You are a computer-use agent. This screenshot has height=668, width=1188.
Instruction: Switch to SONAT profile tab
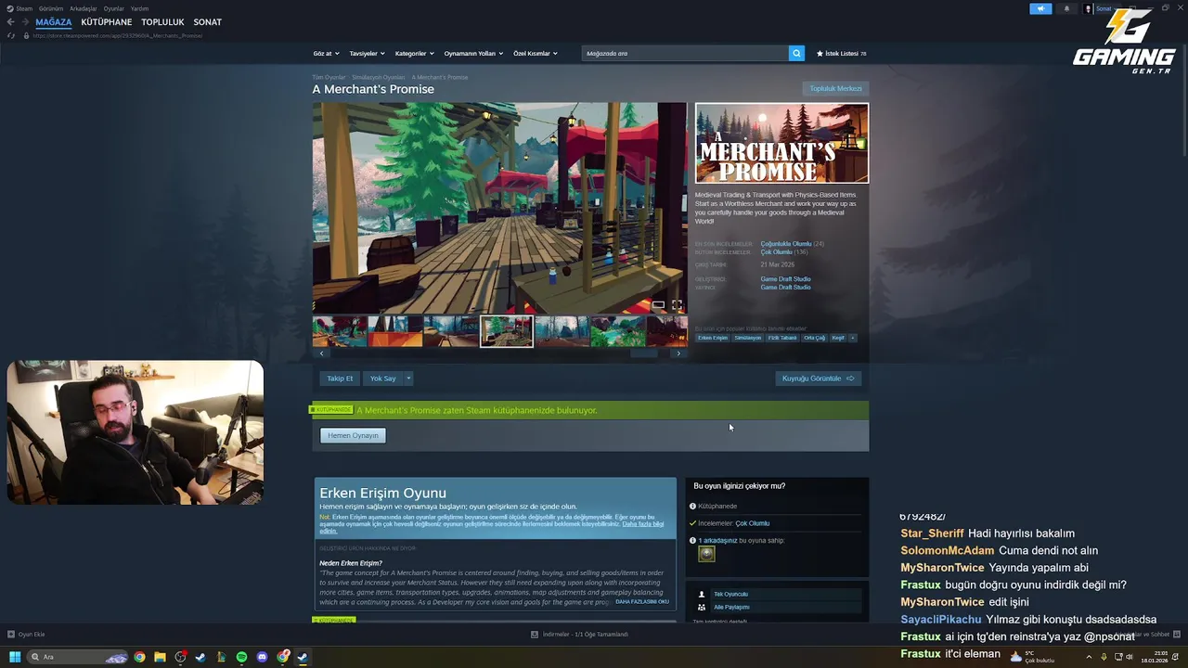click(208, 22)
